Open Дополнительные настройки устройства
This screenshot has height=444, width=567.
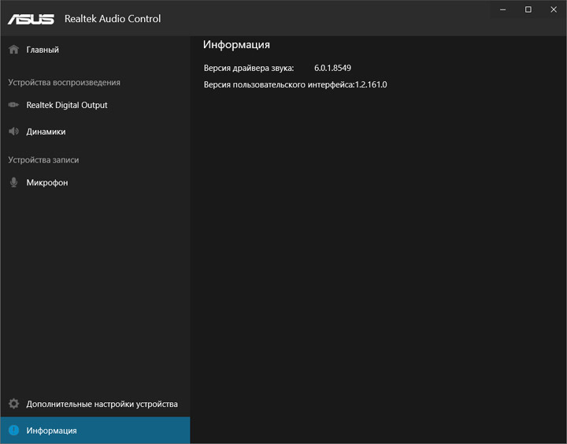tap(102, 404)
